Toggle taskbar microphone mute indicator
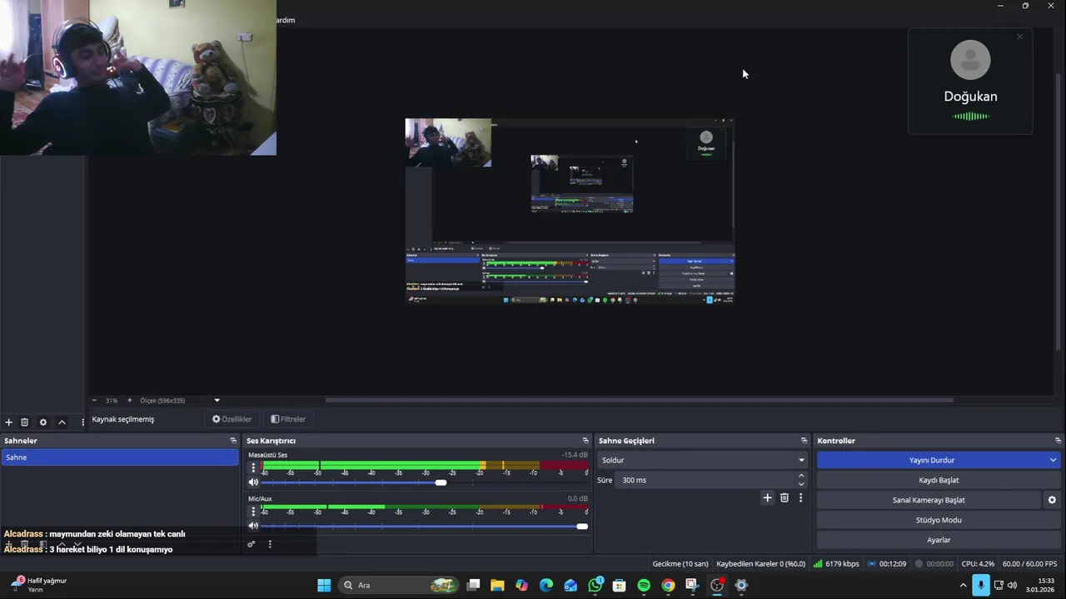The image size is (1066, 599). tap(981, 585)
